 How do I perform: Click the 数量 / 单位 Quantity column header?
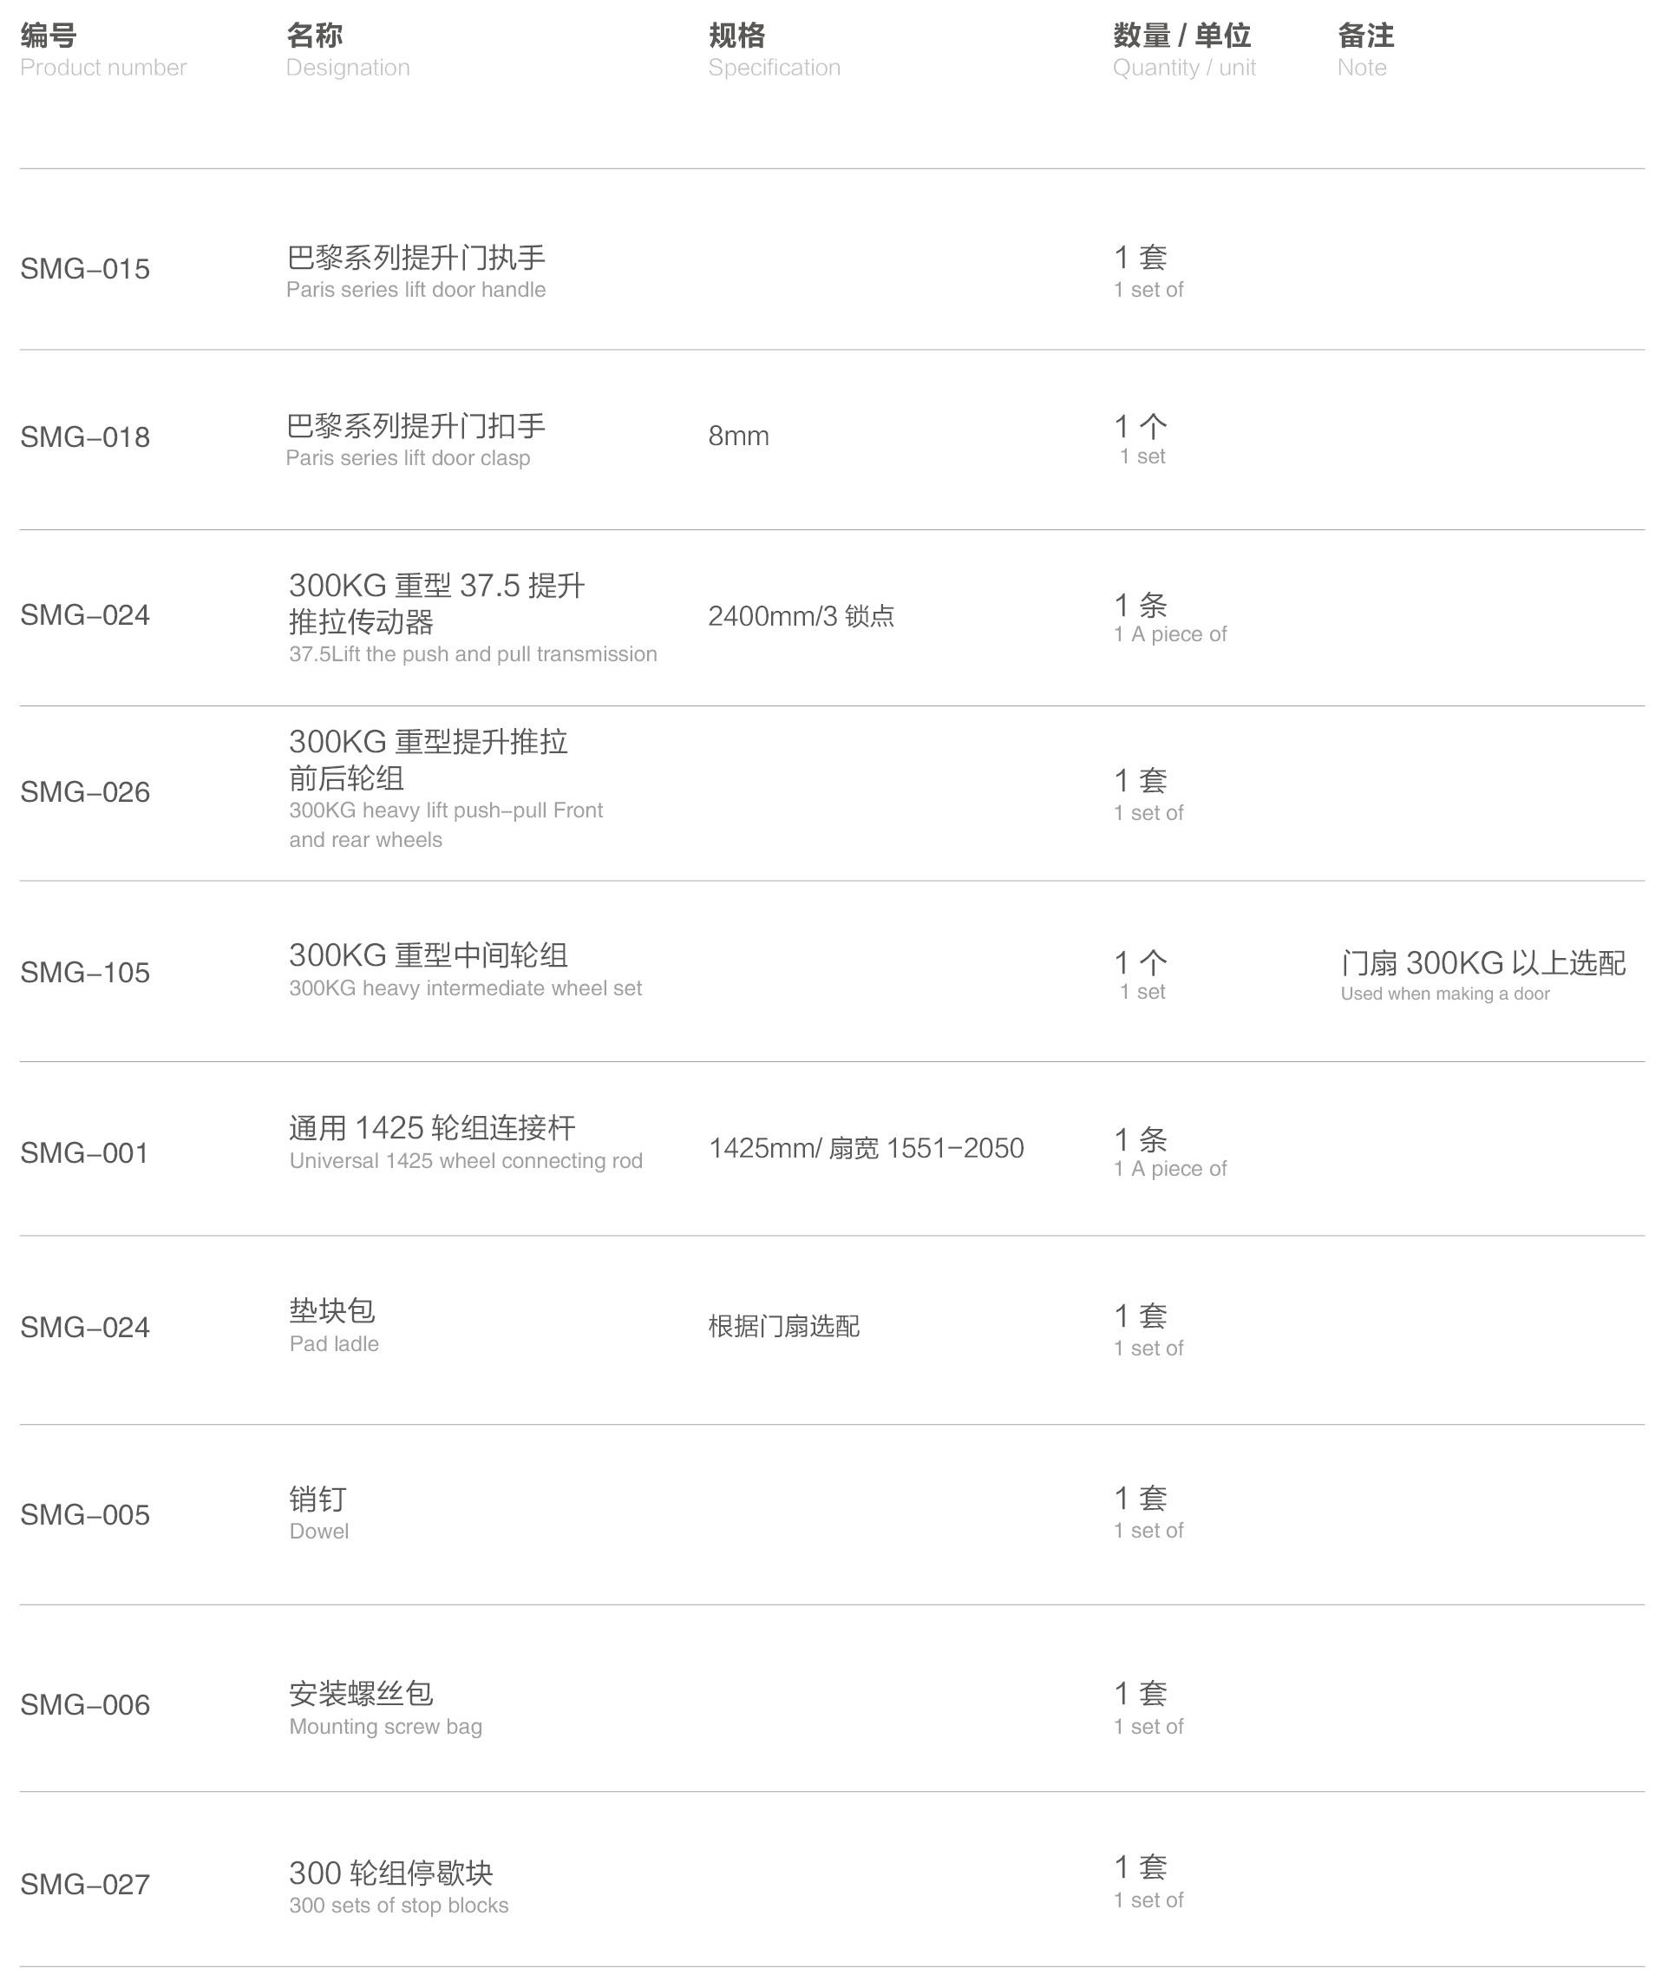click(x=1184, y=51)
